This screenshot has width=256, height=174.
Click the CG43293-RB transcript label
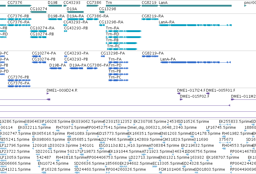coord(76,28)
